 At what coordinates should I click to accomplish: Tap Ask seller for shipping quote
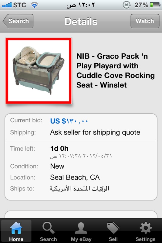95,132
